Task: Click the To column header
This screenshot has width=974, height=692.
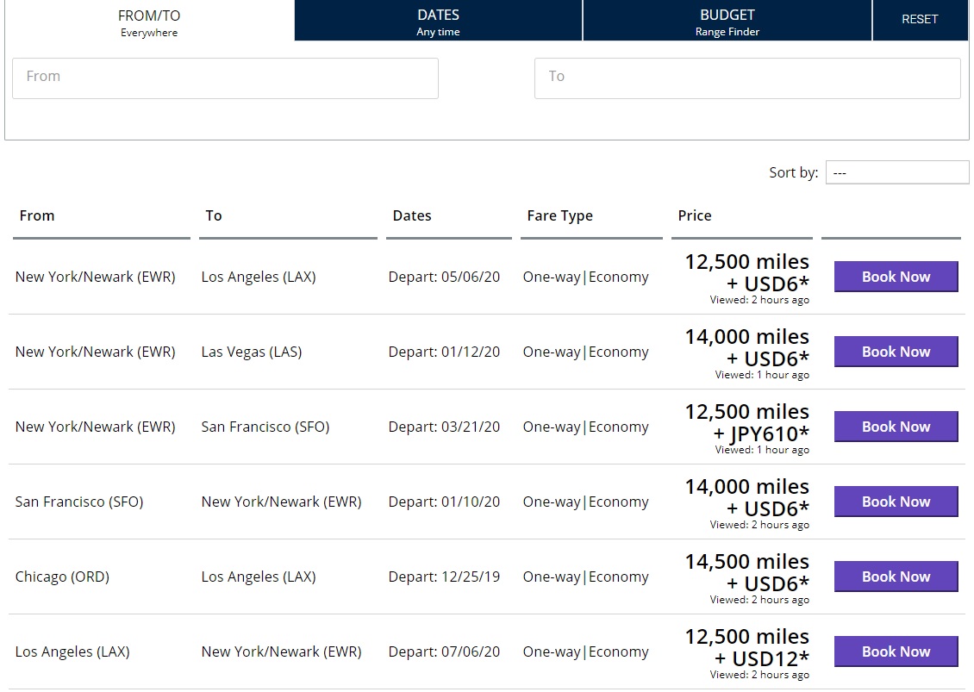Action: [x=214, y=215]
